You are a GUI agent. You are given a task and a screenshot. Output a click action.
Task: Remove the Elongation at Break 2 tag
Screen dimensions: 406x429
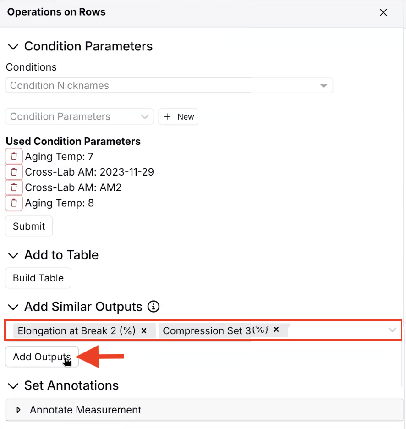click(x=144, y=330)
